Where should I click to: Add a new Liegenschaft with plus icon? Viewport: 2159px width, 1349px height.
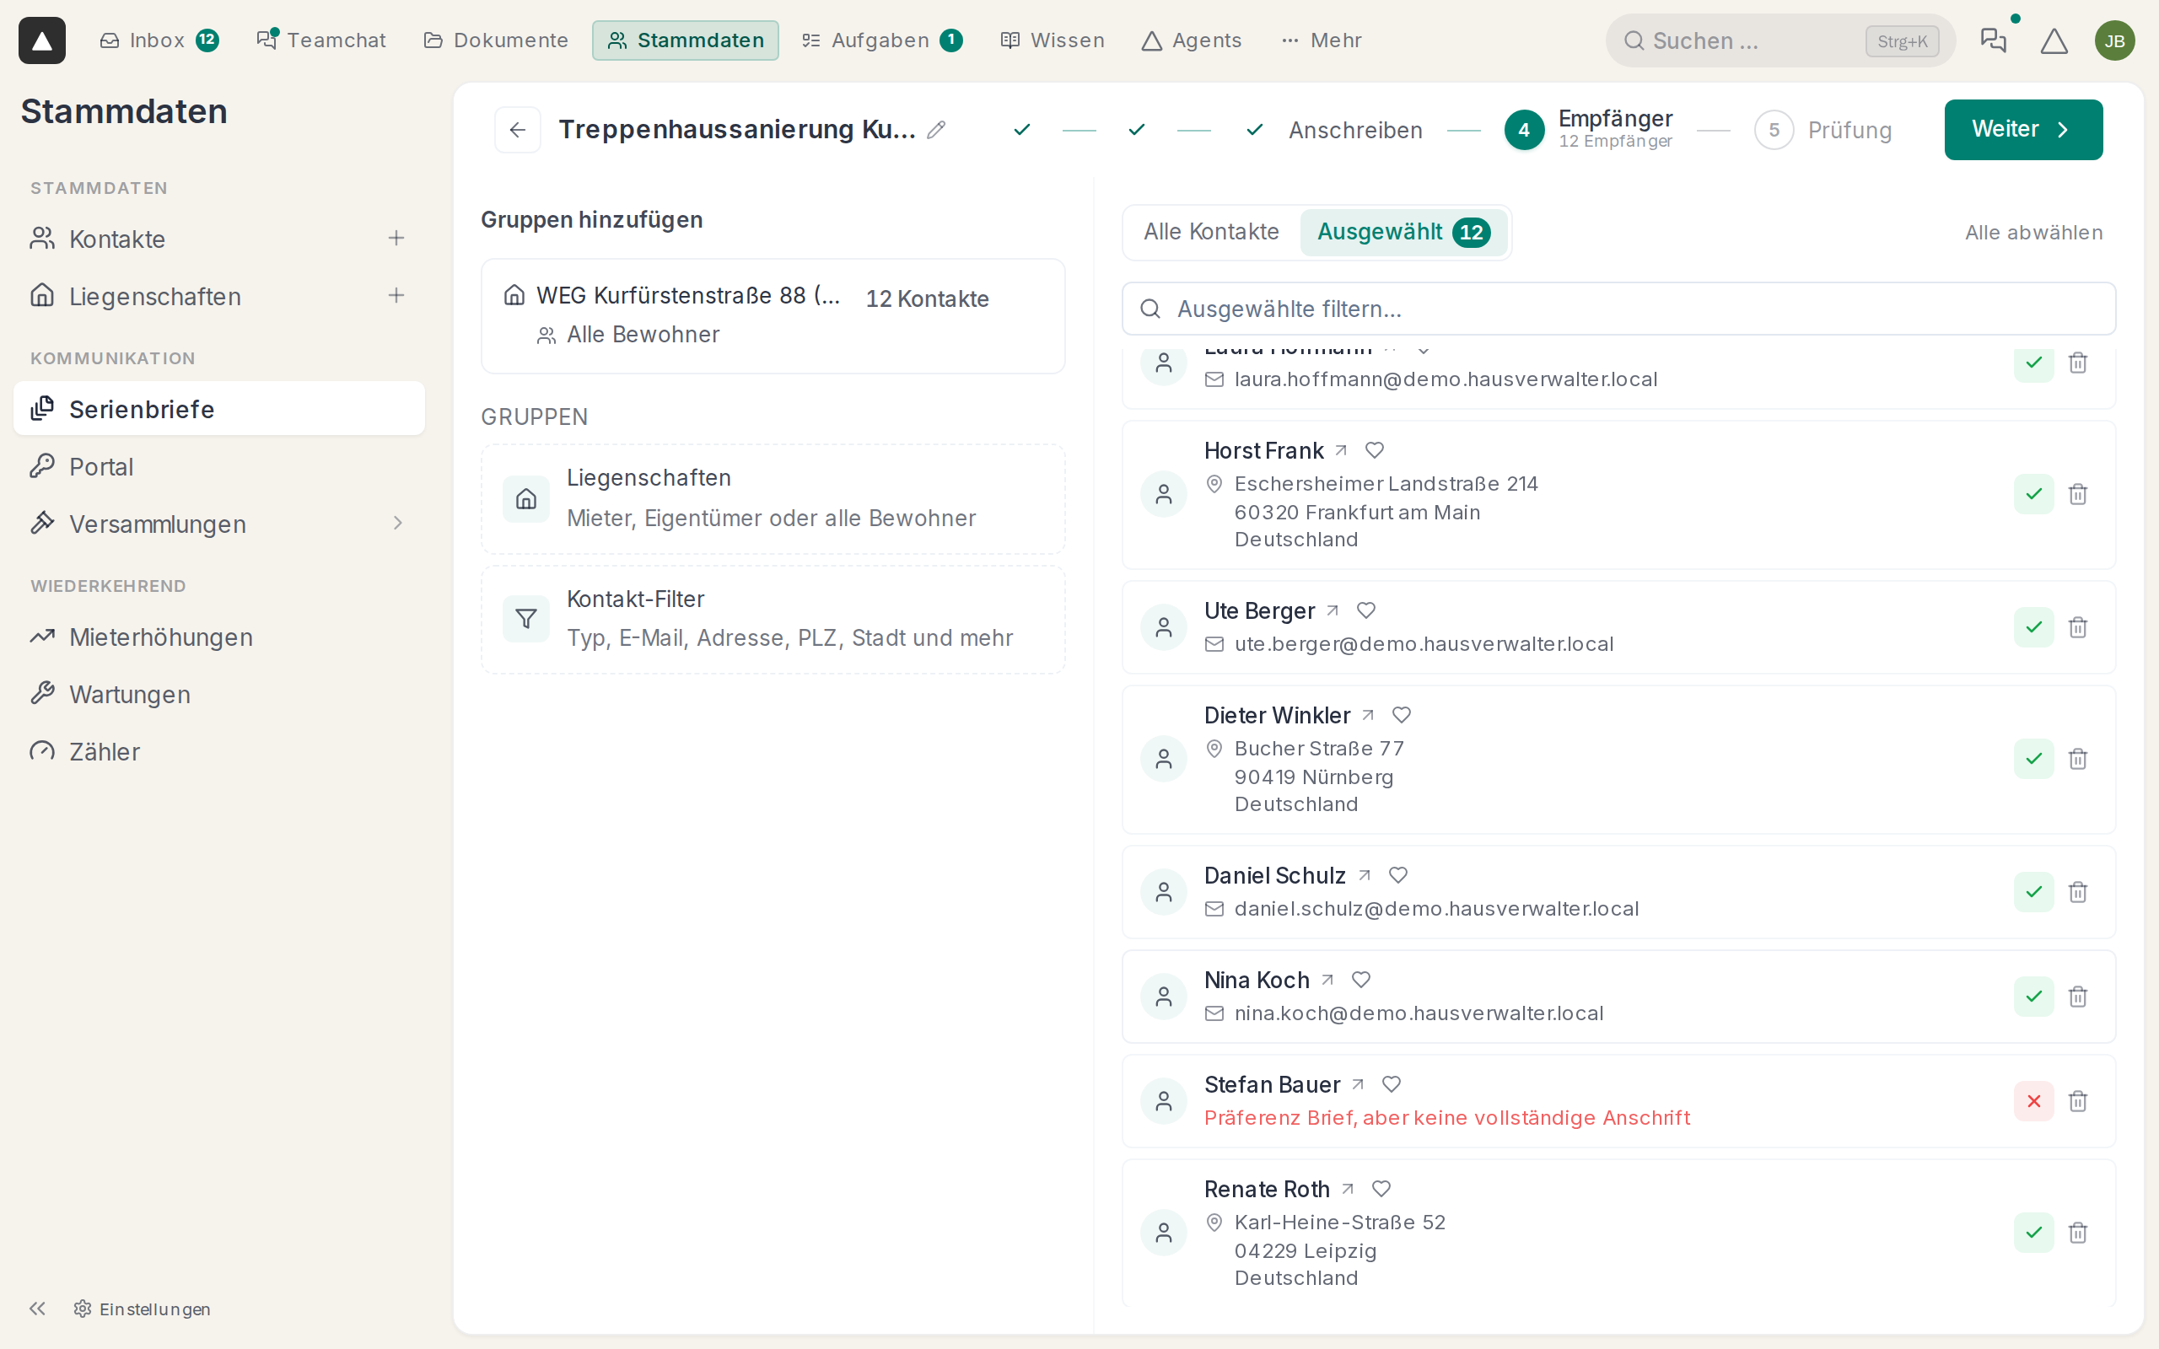396,295
